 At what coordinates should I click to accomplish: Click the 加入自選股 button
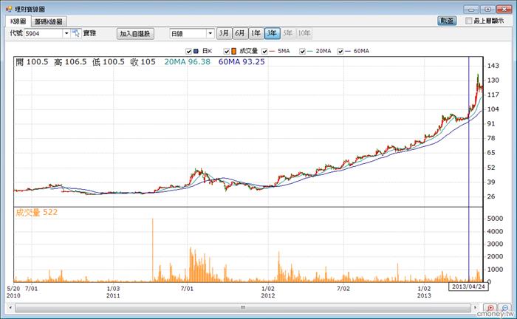(x=135, y=34)
